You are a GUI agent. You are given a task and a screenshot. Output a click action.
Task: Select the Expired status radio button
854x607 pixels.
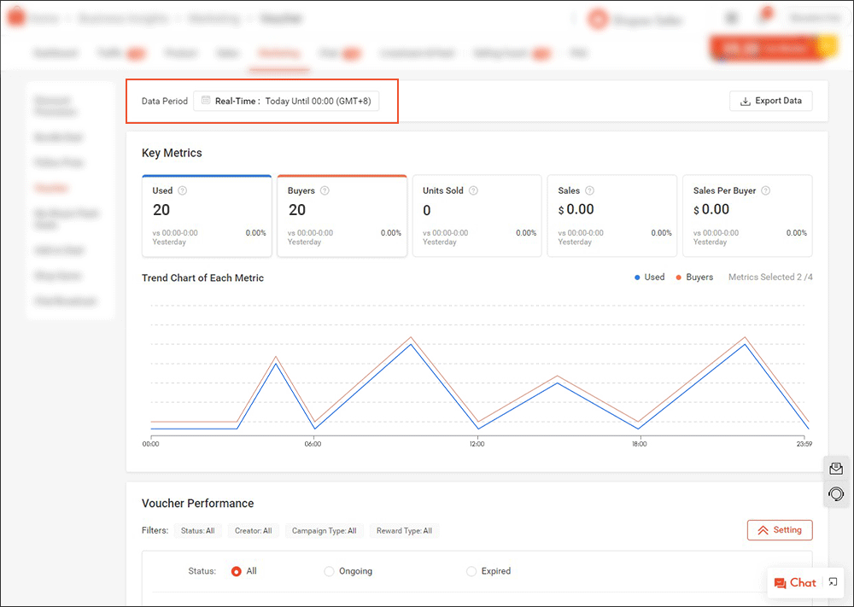471,571
